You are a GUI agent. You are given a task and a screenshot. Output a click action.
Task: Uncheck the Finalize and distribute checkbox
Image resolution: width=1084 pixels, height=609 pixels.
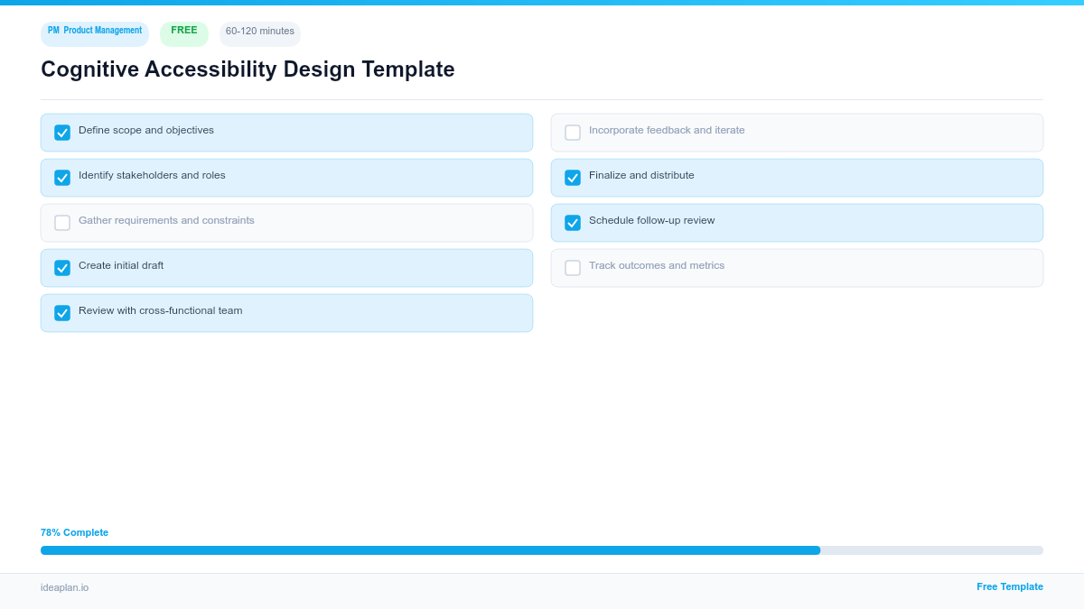(573, 178)
